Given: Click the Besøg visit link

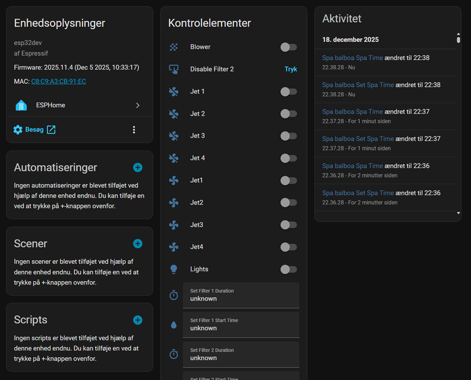Looking at the screenshot, I should pos(34,130).
